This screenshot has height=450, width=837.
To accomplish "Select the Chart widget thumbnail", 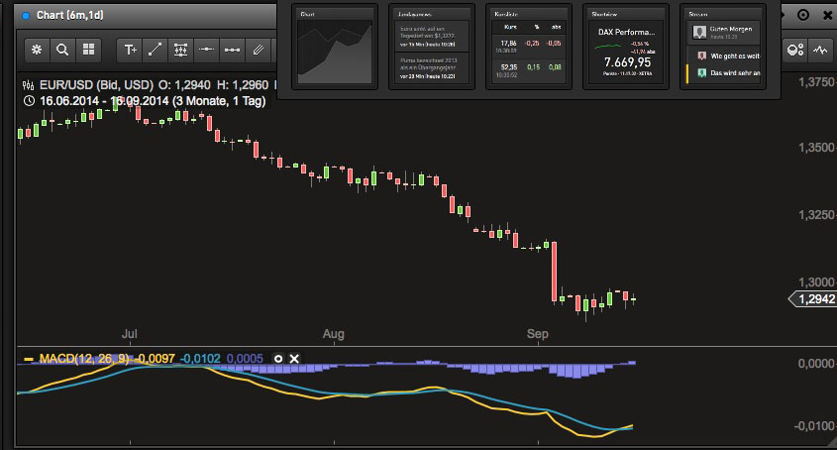I will (335, 47).
